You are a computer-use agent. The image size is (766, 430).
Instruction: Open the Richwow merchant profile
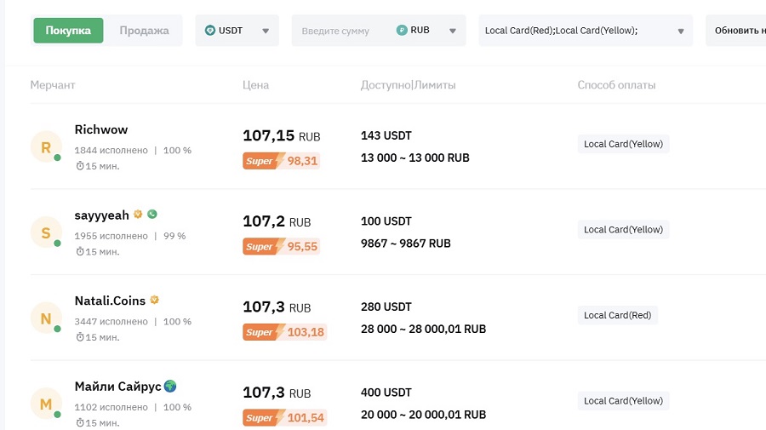coord(101,129)
